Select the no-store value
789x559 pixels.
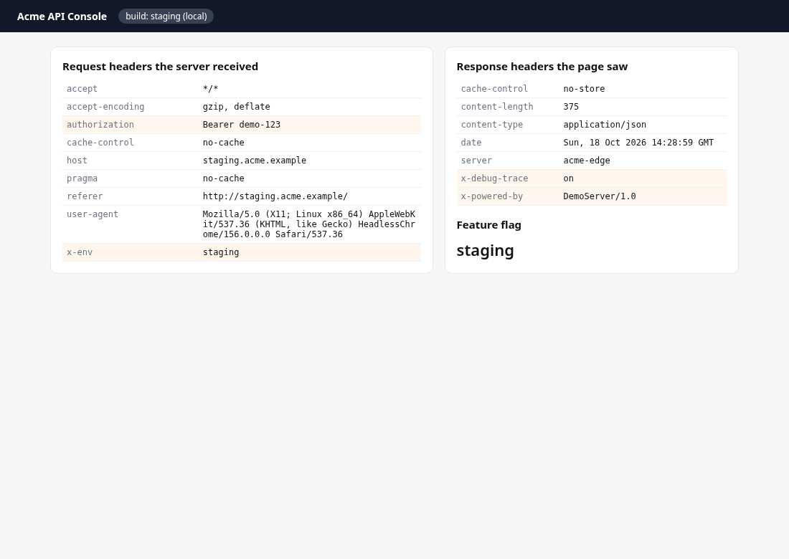pyautogui.click(x=584, y=88)
